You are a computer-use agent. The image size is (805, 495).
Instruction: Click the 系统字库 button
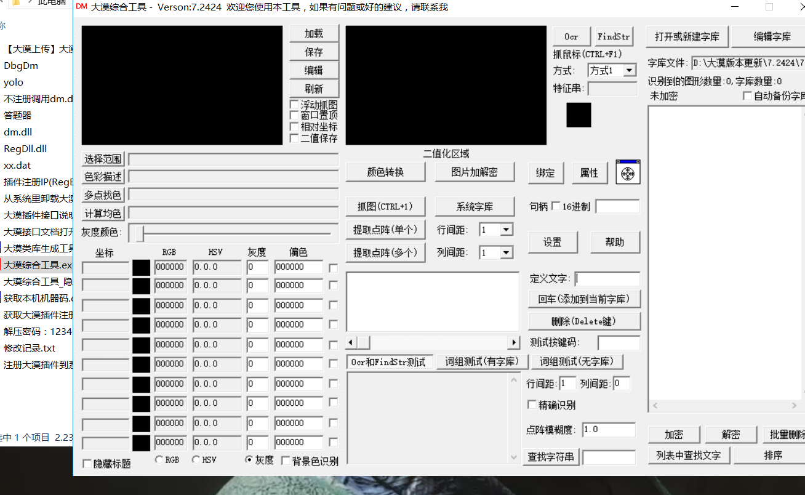point(475,207)
